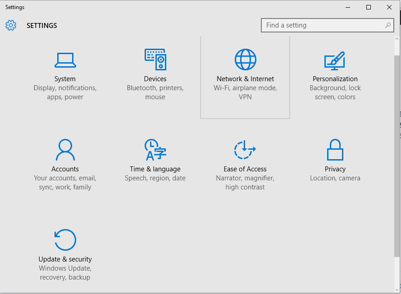Click the Time & language label
The height and width of the screenshot is (294, 401).
tap(155, 169)
